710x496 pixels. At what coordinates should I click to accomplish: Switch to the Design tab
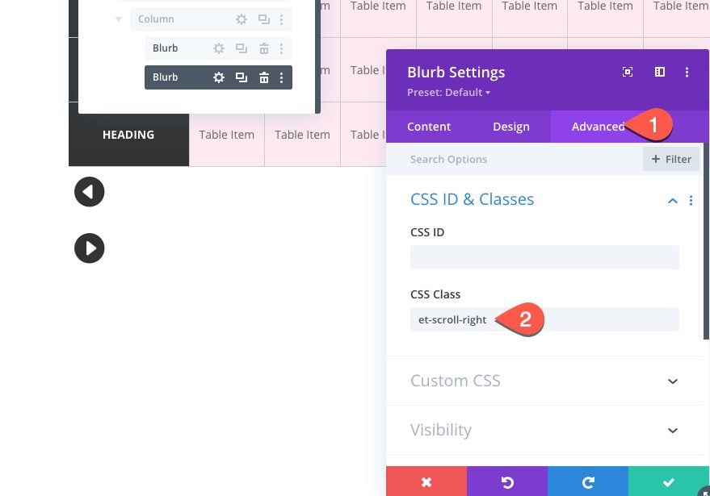(510, 127)
